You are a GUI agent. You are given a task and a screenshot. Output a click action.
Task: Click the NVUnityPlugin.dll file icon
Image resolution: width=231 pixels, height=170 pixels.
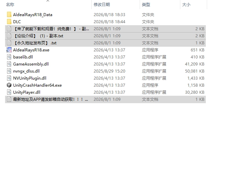coord(9,78)
